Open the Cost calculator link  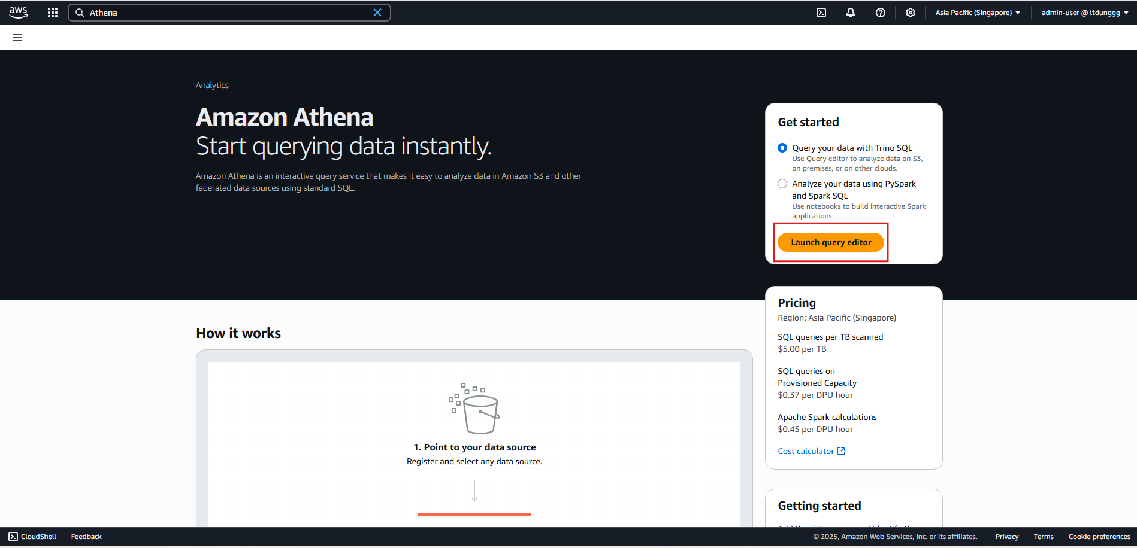pyautogui.click(x=806, y=451)
